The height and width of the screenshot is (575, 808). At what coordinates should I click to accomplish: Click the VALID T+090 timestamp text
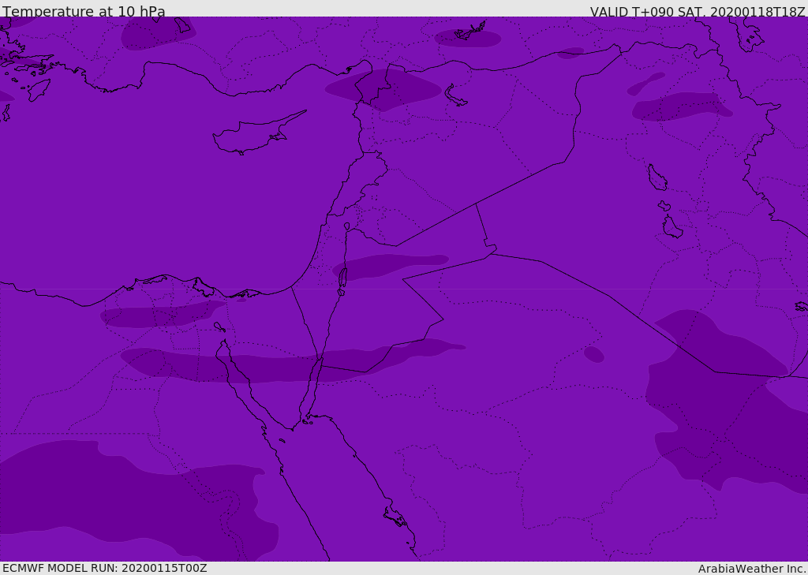click(698, 12)
